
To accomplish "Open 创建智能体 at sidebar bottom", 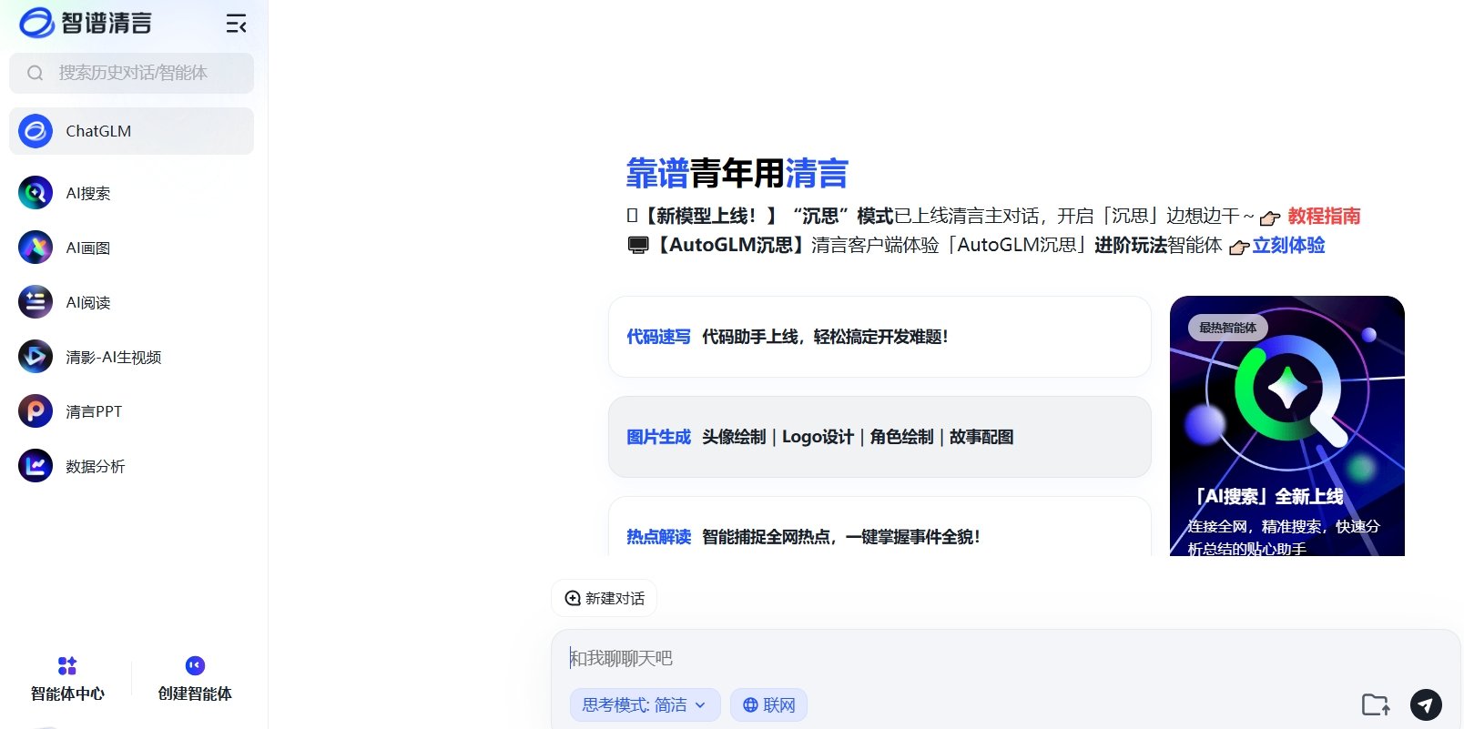I will 195,679.
